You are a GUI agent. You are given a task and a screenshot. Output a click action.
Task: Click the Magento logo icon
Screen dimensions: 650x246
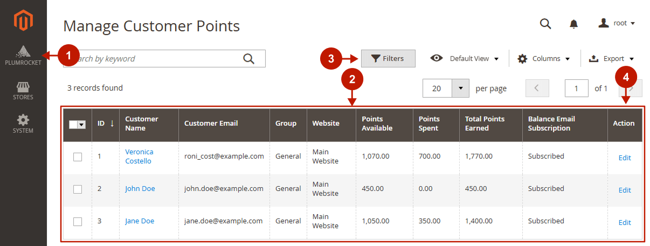[23, 22]
